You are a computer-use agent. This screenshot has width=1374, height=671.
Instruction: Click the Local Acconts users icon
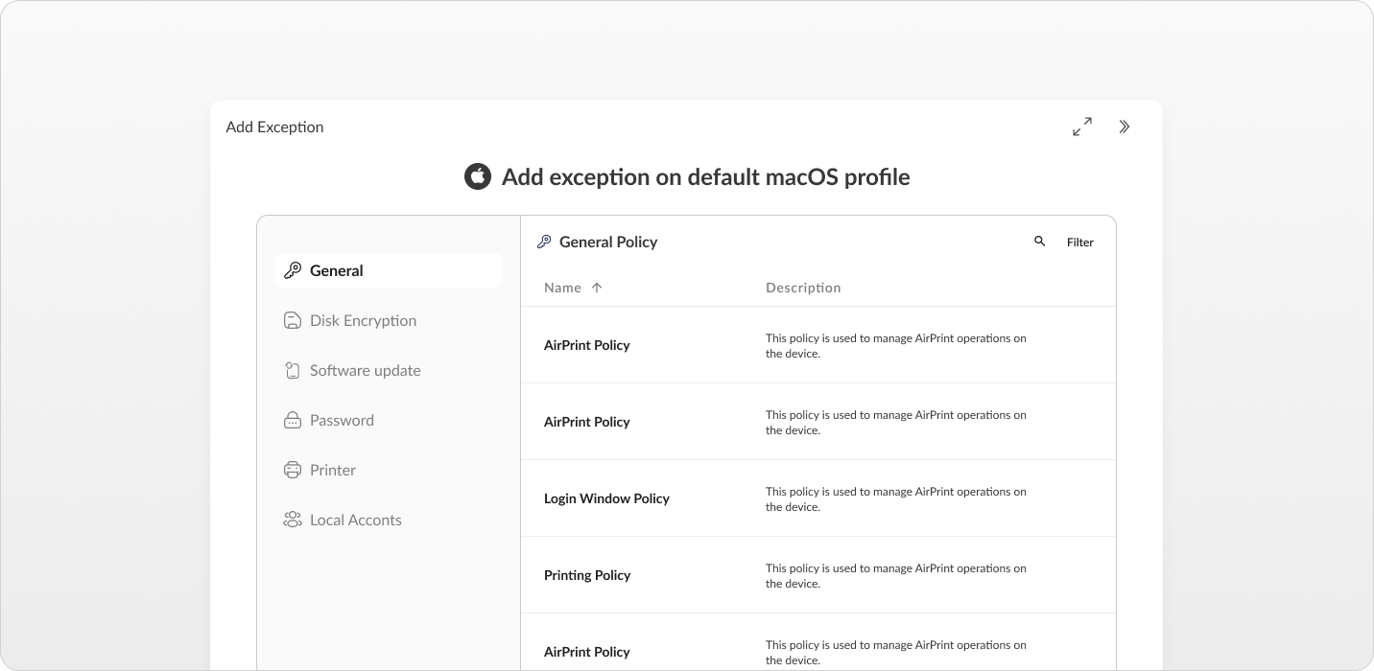293,520
